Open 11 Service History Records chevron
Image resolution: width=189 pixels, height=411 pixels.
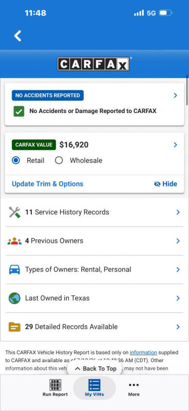(178, 212)
